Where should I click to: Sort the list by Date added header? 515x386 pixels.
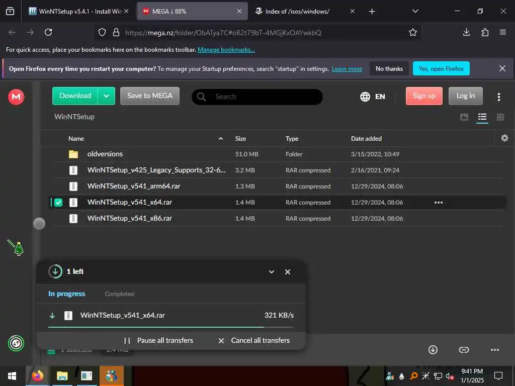[x=366, y=139]
